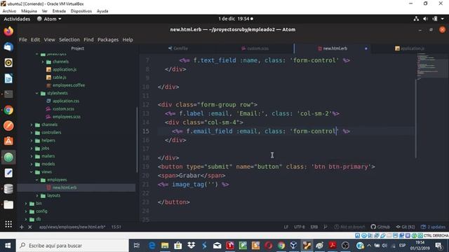Open Windows notification center icon
Viewport: 449px width, 252px height.
click(438, 246)
